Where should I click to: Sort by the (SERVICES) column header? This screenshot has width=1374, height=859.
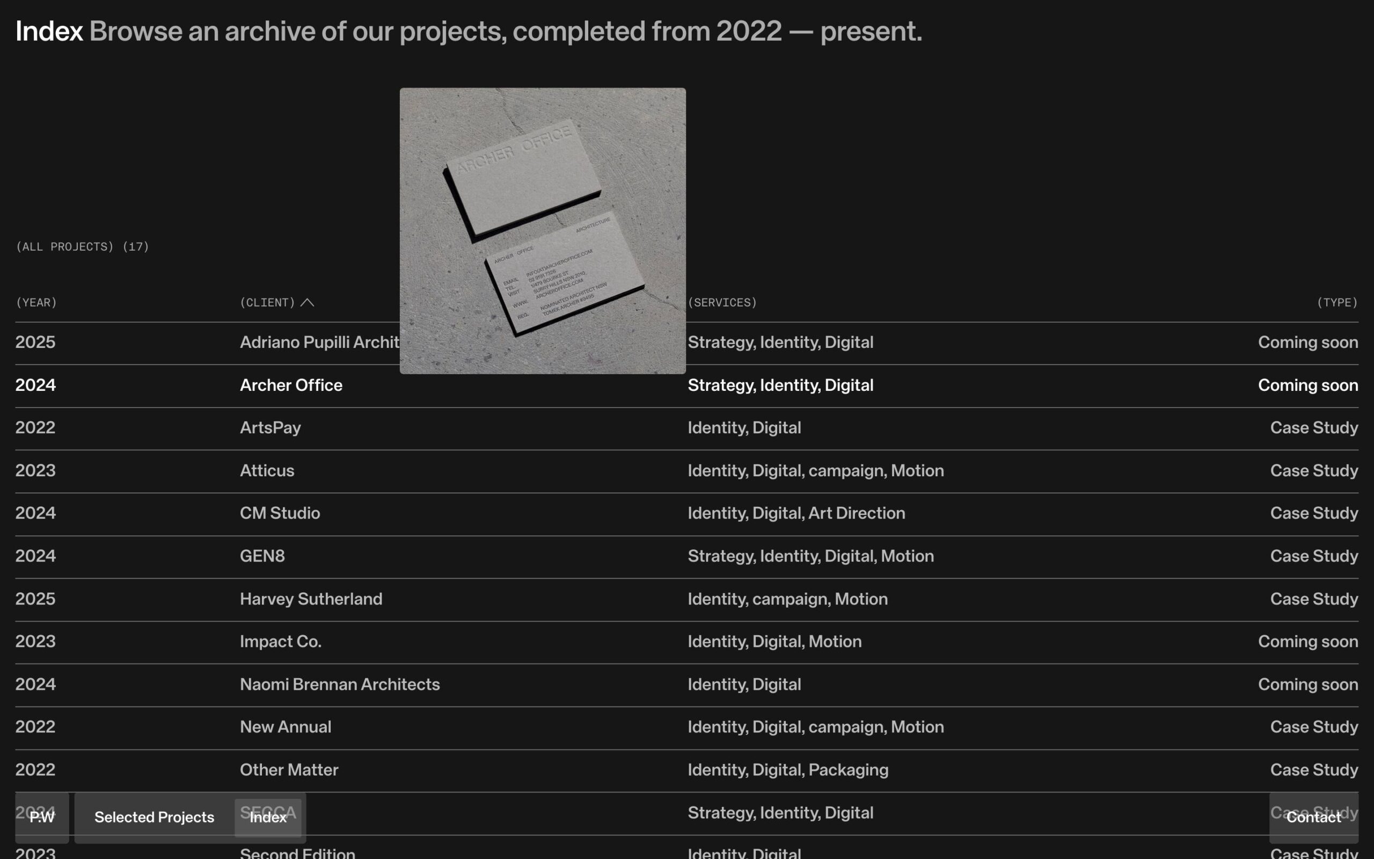coord(722,302)
